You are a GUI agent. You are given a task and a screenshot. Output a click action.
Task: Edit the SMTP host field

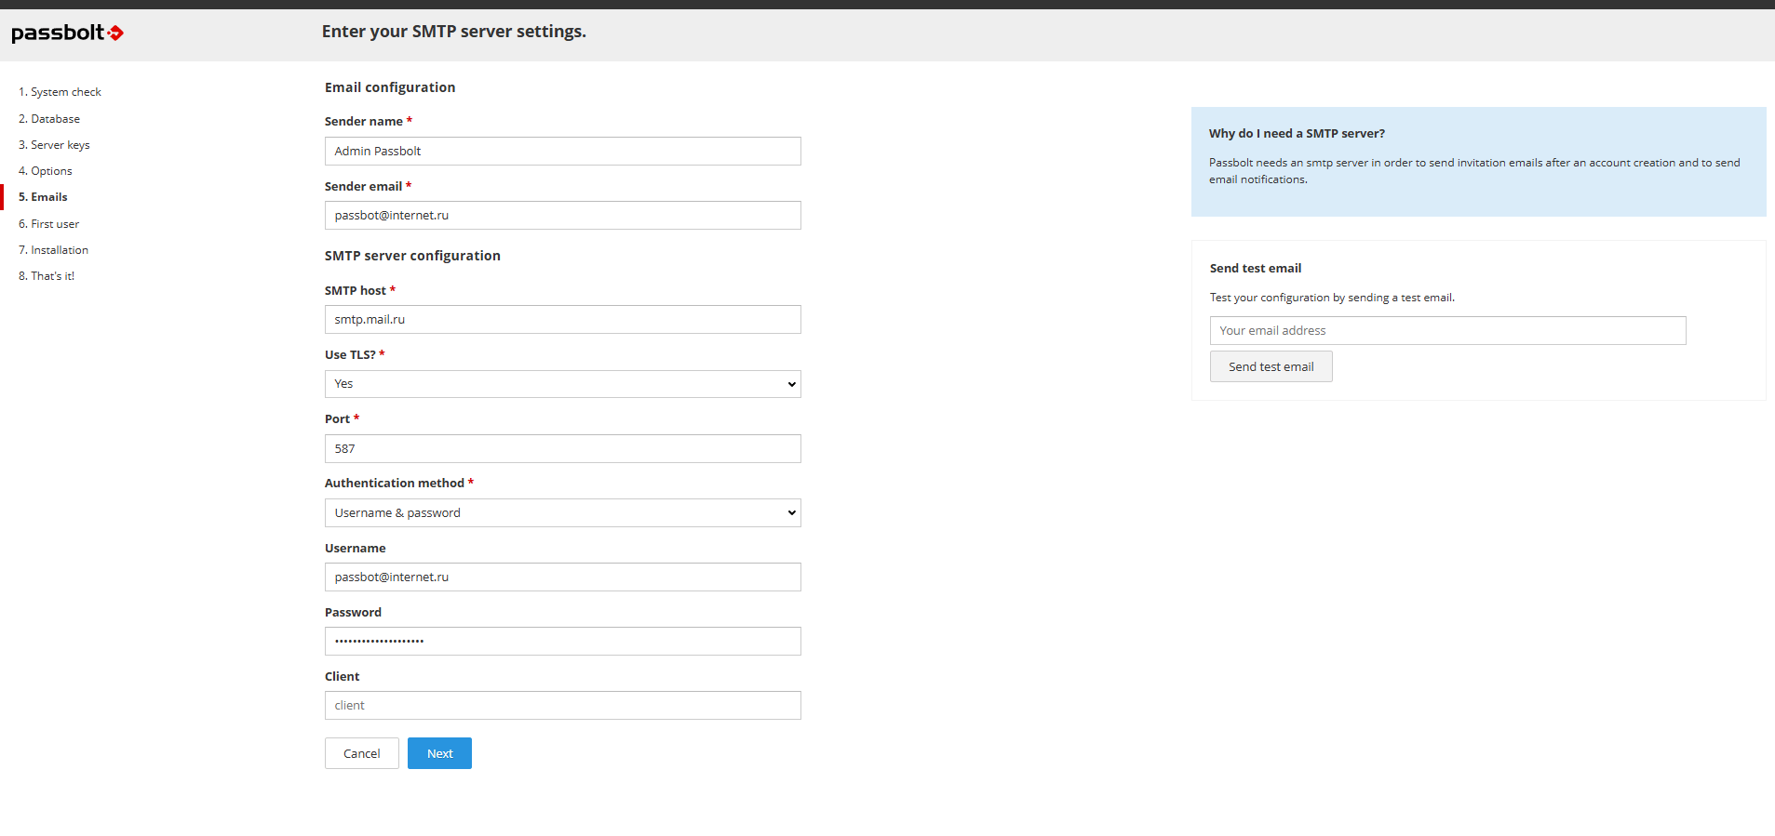click(562, 319)
